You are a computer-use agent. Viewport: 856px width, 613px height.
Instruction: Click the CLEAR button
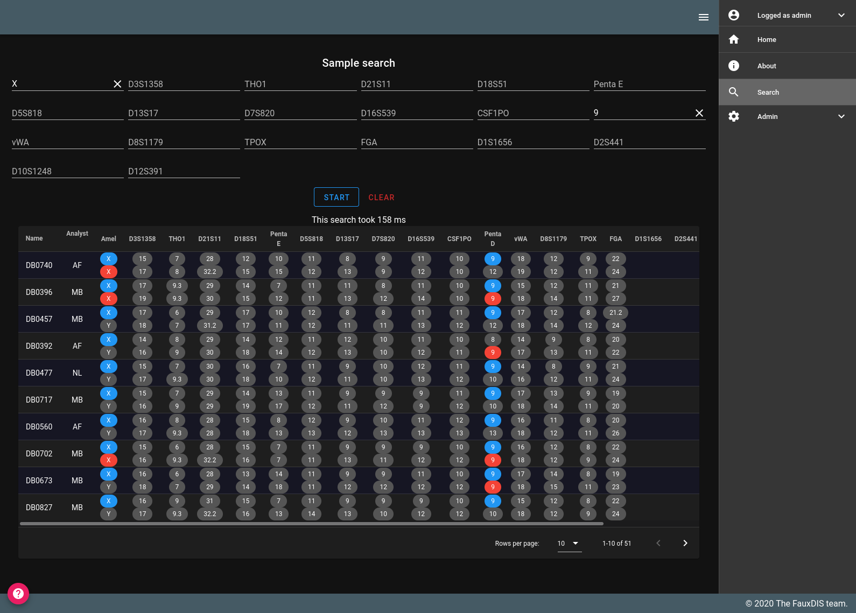[x=382, y=197]
